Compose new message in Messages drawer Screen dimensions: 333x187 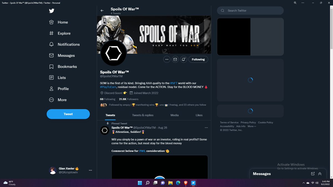click(313, 174)
